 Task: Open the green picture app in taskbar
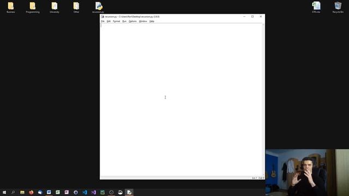pos(103,192)
